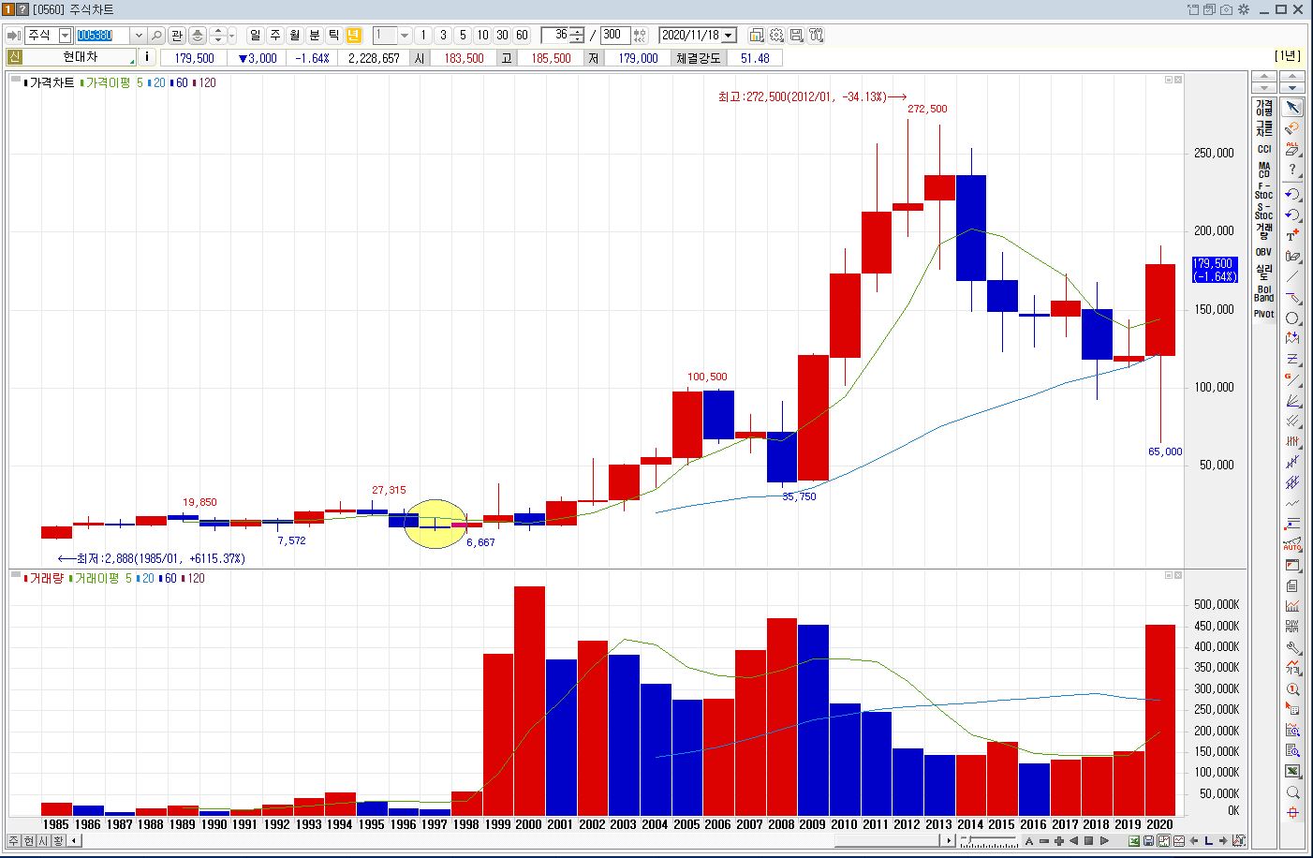Screen dimensions: 1313x858
Task: Click the 1년 period button
Action: [x=1289, y=57]
